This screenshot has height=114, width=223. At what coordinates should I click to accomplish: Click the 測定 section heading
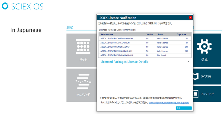click(x=70, y=27)
